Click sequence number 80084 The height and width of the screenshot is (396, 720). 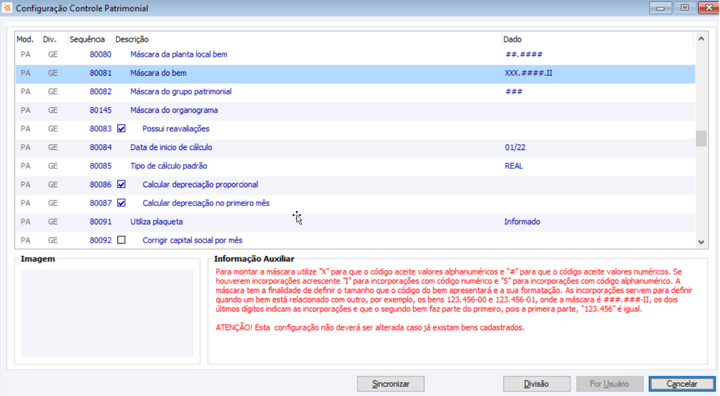click(100, 147)
